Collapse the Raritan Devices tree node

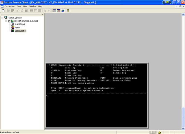coord(2,18)
